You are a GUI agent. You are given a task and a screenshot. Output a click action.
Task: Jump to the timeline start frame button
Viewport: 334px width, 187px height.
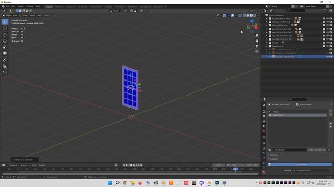point(124,165)
